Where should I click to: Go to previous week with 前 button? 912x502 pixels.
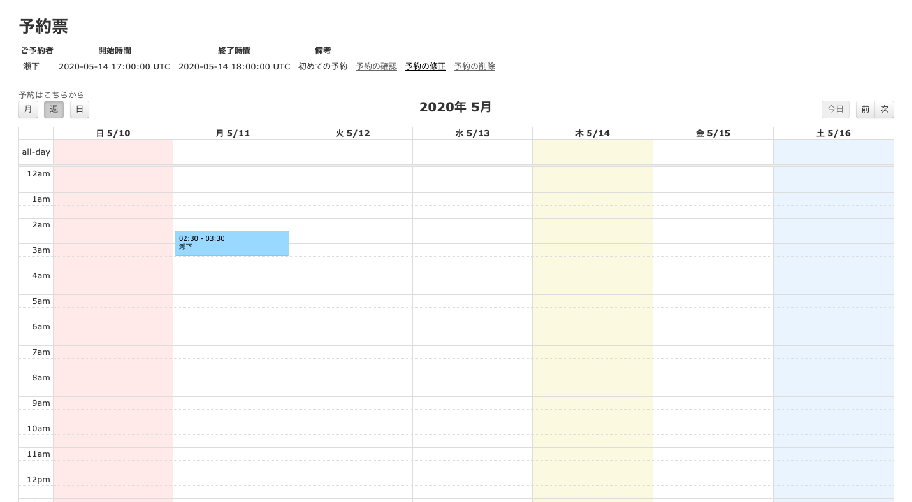865,109
